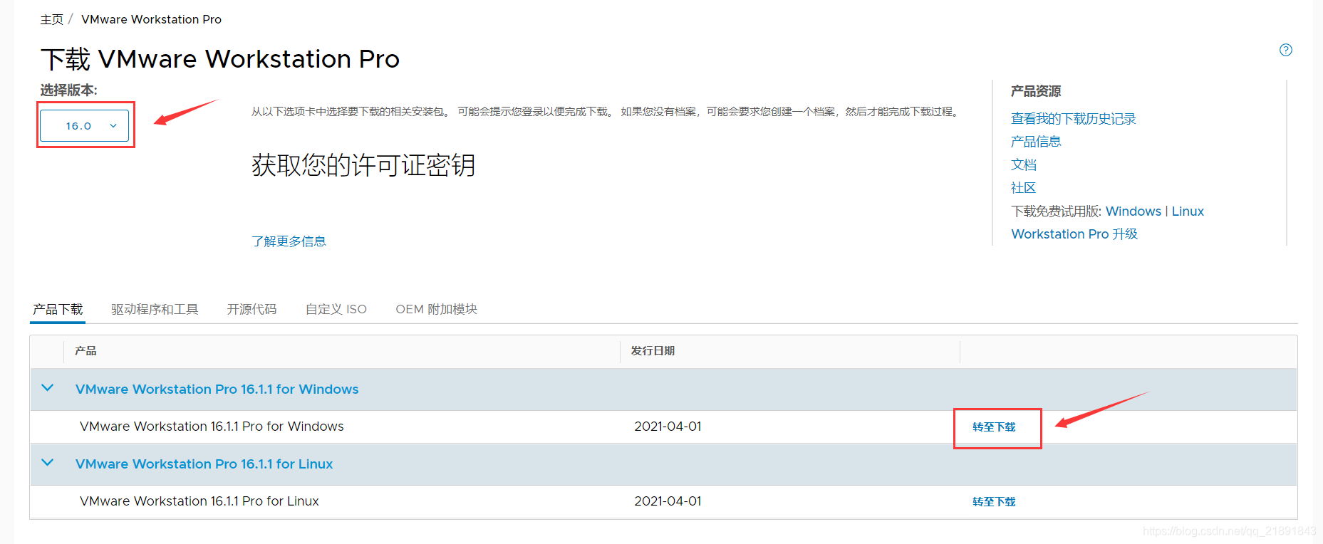The width and height of the screenshot is (1323, 544).
Task: Click the help question mark icon
Action: 1285,50
